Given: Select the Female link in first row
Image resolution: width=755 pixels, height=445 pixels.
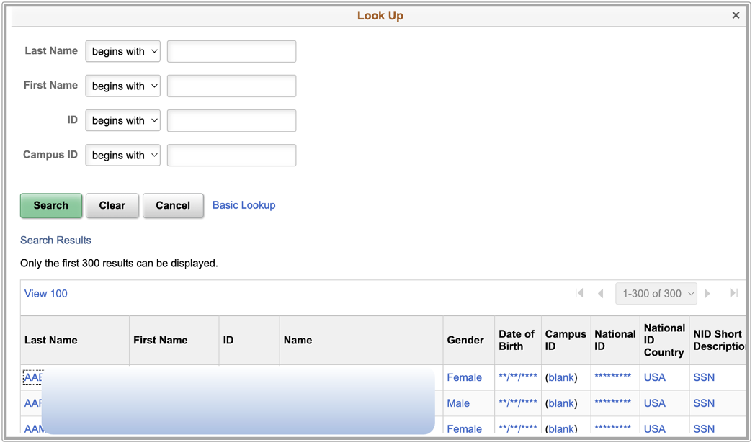Looking at the screenshot, I should coord(464,377).
